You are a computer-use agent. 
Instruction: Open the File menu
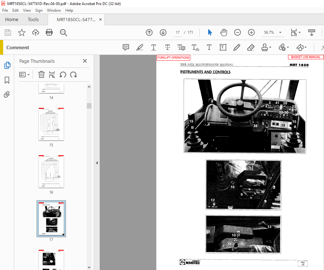click(5, 10)
